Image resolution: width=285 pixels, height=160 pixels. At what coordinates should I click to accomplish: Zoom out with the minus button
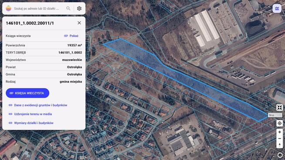coord(279,139)
